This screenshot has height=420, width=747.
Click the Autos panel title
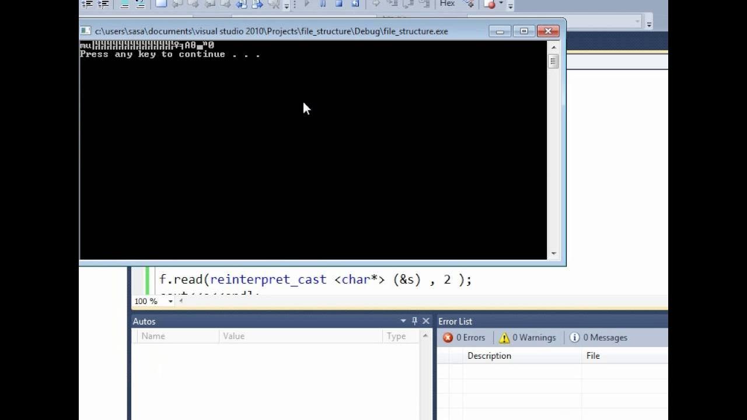pyautogui.click(x=144, y=321)
